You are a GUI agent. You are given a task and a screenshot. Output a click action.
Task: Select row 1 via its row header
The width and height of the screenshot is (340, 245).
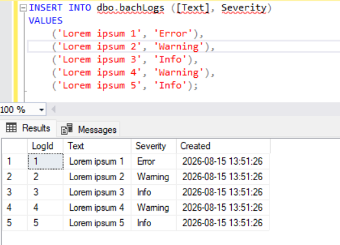click(x=15, y=161)
